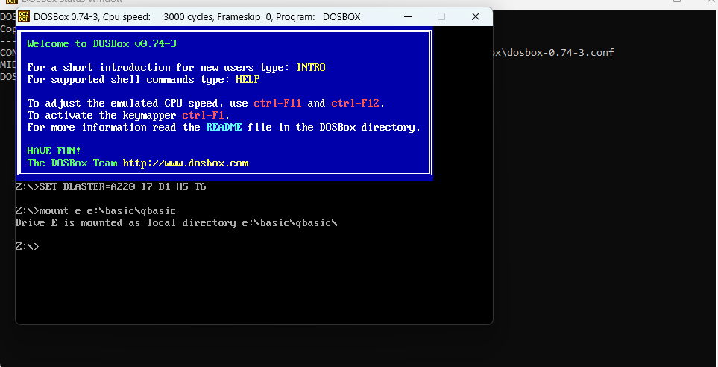Click the red ctrl-F1 keymapper shortcut

coord(204,115)
